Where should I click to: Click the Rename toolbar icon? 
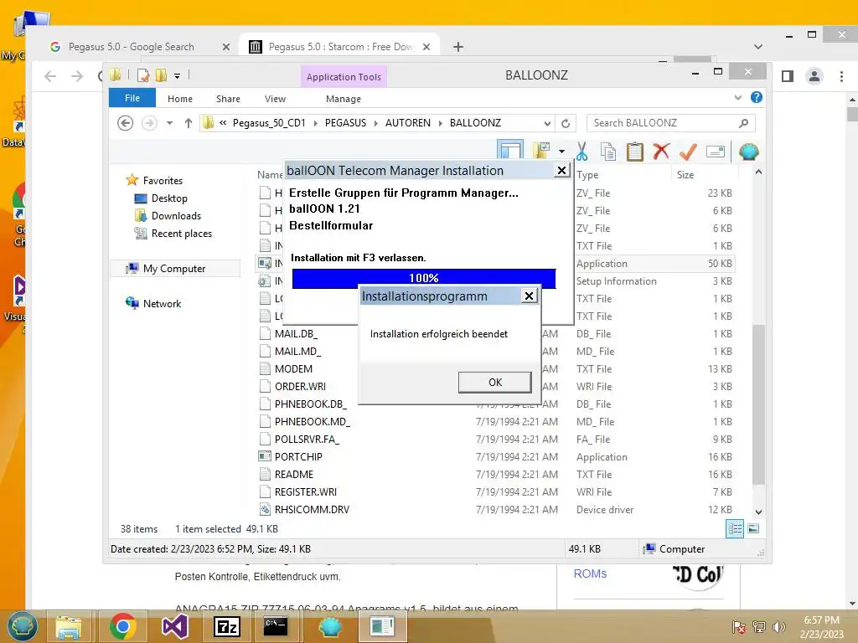coord(716,152)
